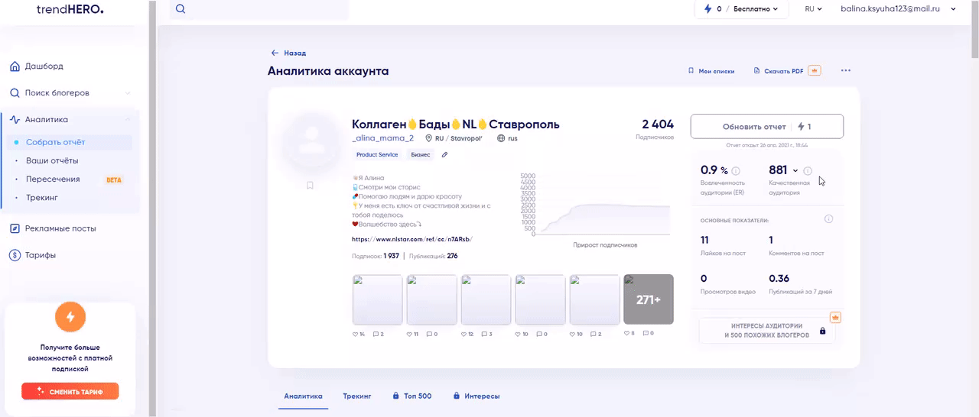The width and height of the screenshot is (979, 417).
Task: Click the pencil edit icon next to Бизнес
Action: click(x=444, y=154)
